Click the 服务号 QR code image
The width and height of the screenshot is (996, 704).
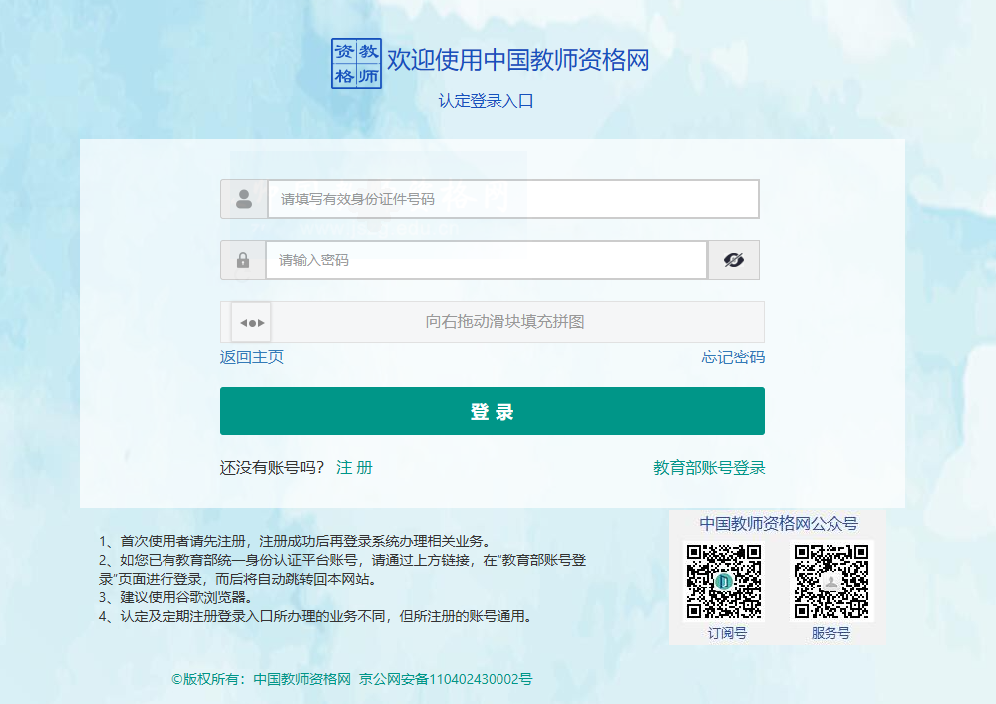click(830, 581)
